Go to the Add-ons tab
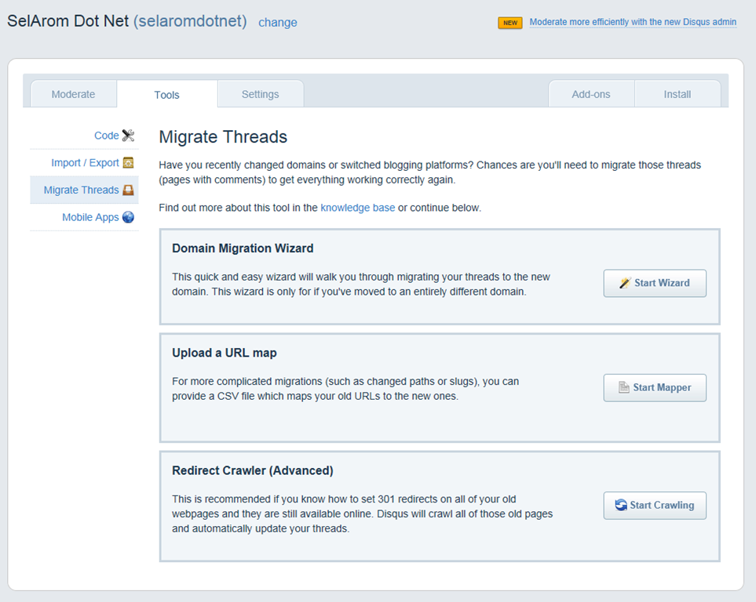 [x=590, y=94]
